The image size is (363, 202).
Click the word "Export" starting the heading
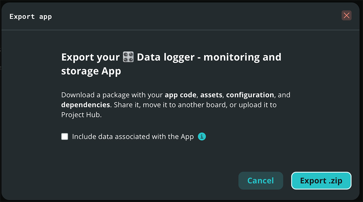click(79, 57)
